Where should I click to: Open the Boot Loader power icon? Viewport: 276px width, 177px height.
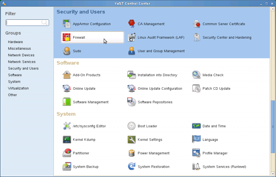131,126
